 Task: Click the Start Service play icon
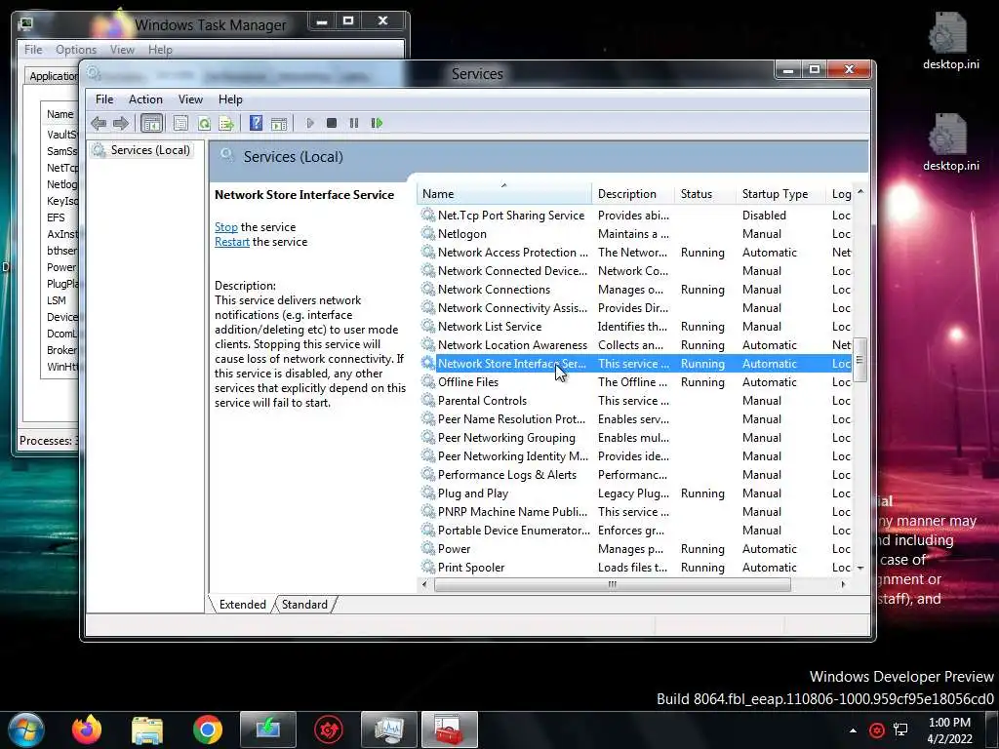tap(309, 123)
